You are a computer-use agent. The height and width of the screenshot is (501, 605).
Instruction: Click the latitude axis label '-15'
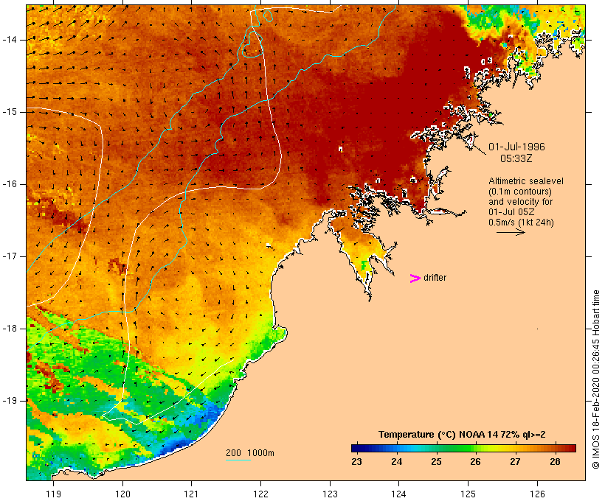[10, 112]
